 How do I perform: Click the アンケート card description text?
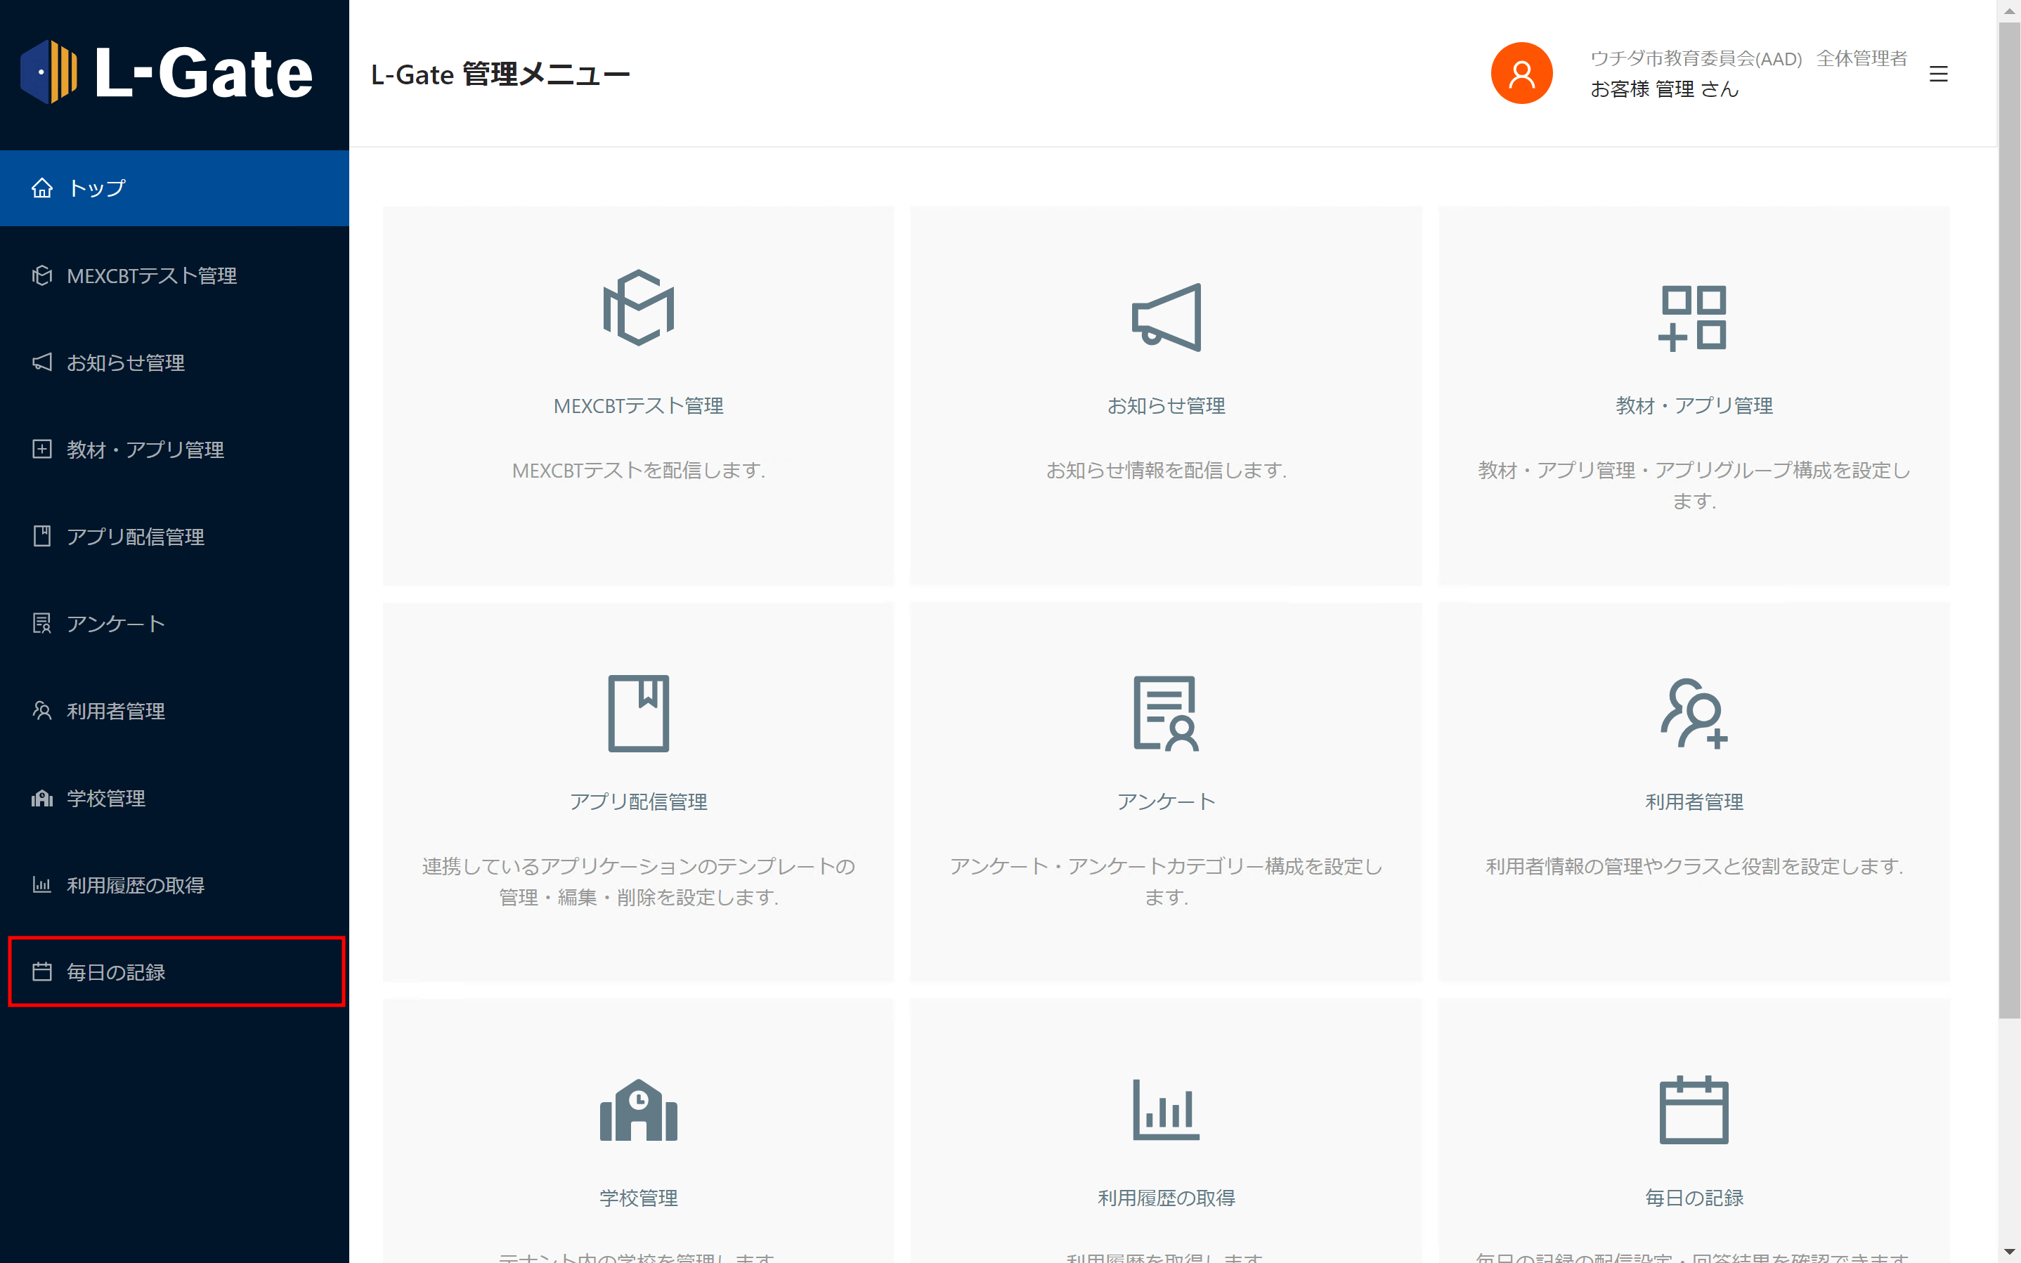coord(1167,882)
